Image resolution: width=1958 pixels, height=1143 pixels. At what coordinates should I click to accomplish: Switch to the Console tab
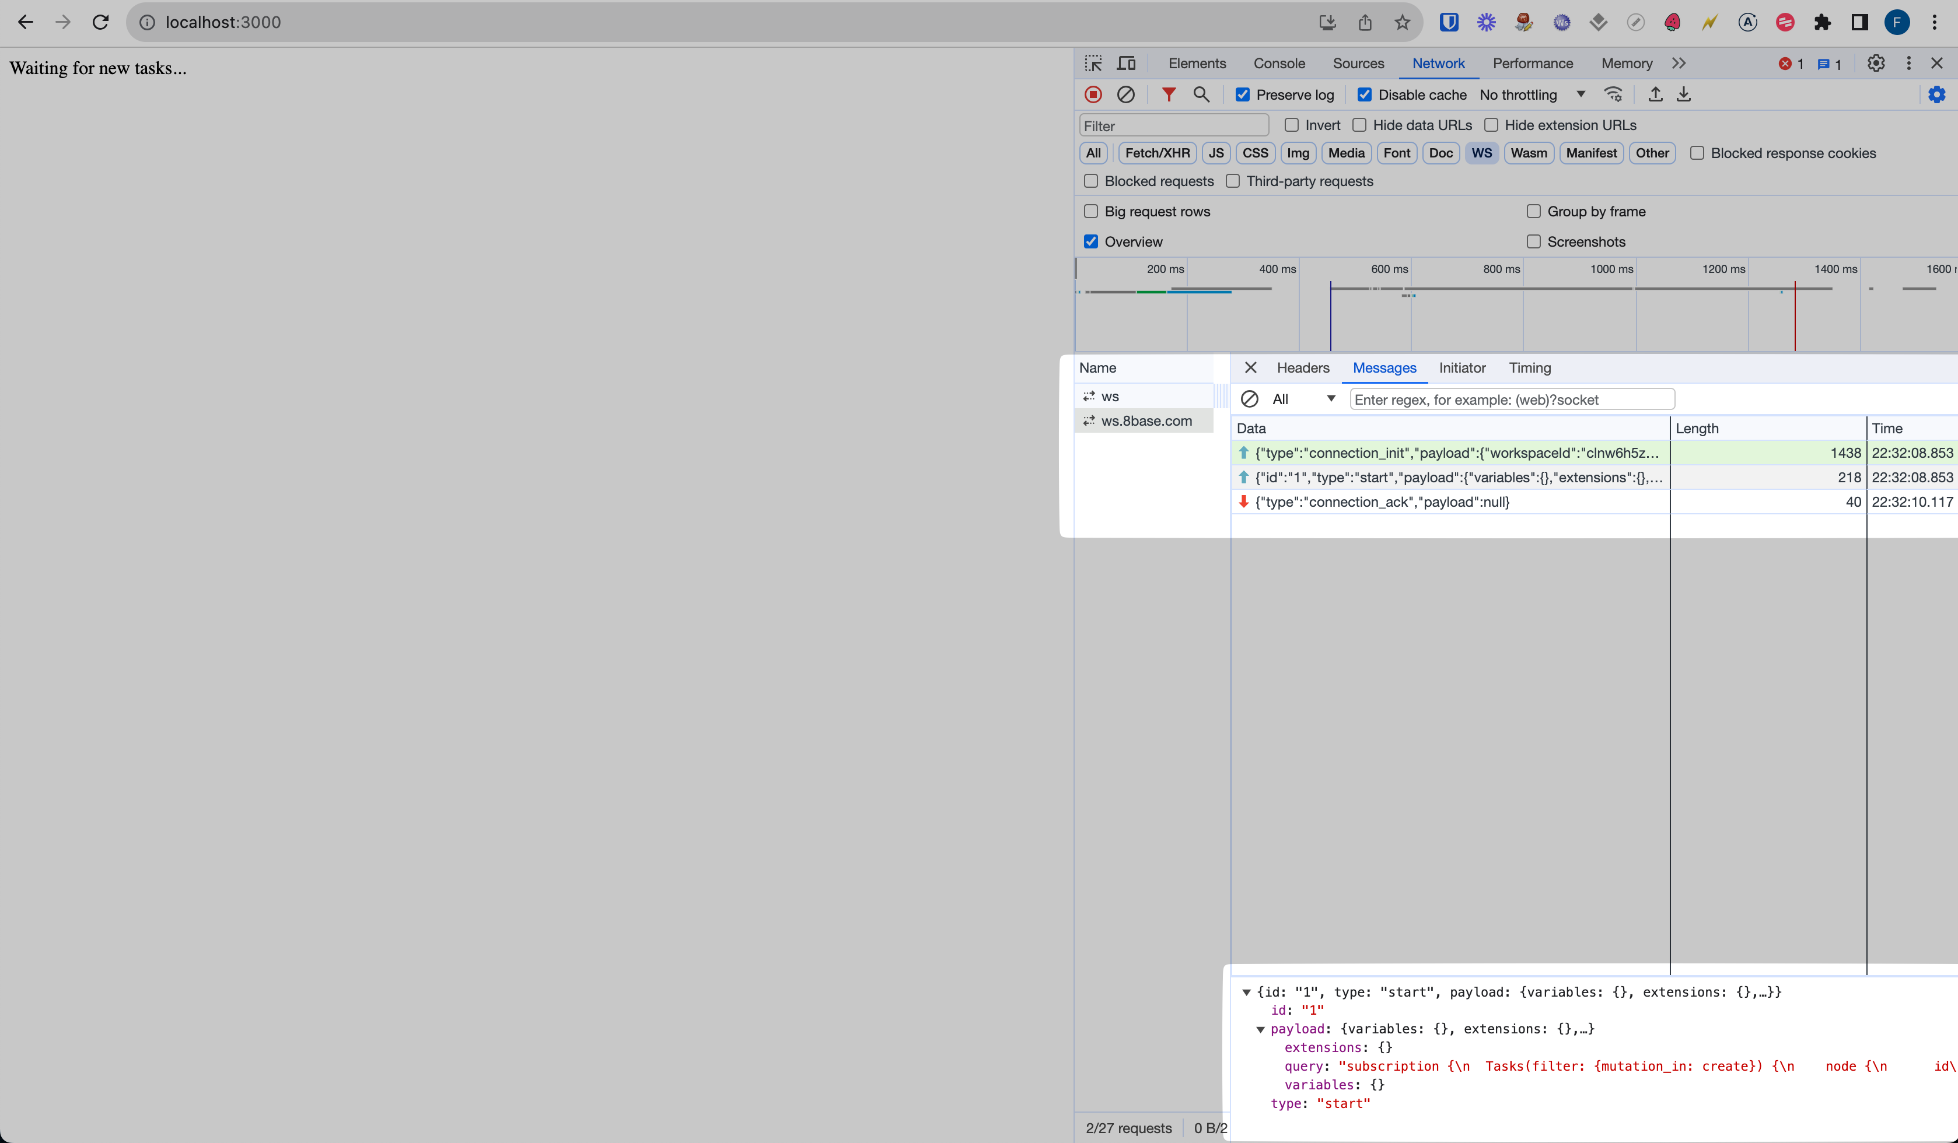click(1278, 64)
